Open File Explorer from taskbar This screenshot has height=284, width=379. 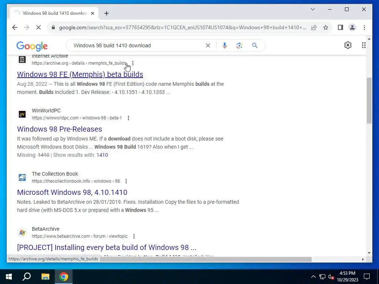tap(45, 277)
